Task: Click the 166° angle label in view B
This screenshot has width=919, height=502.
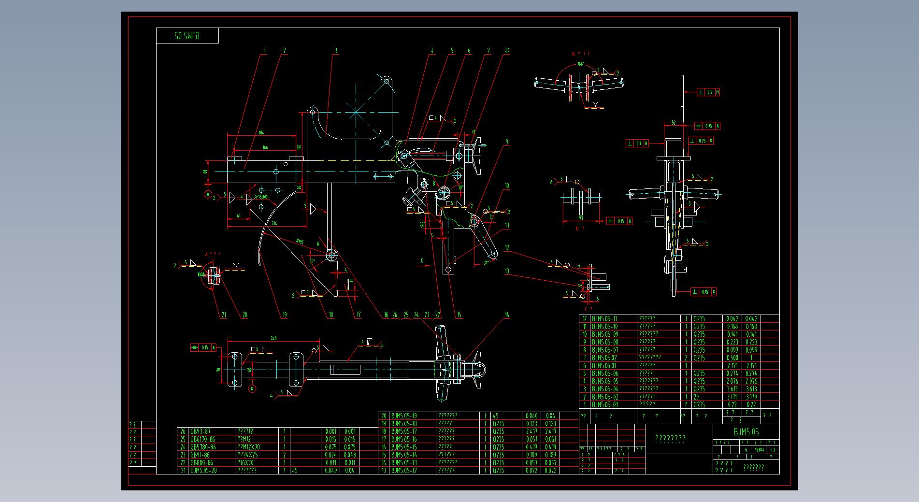Action: click(x=581, y=63)
